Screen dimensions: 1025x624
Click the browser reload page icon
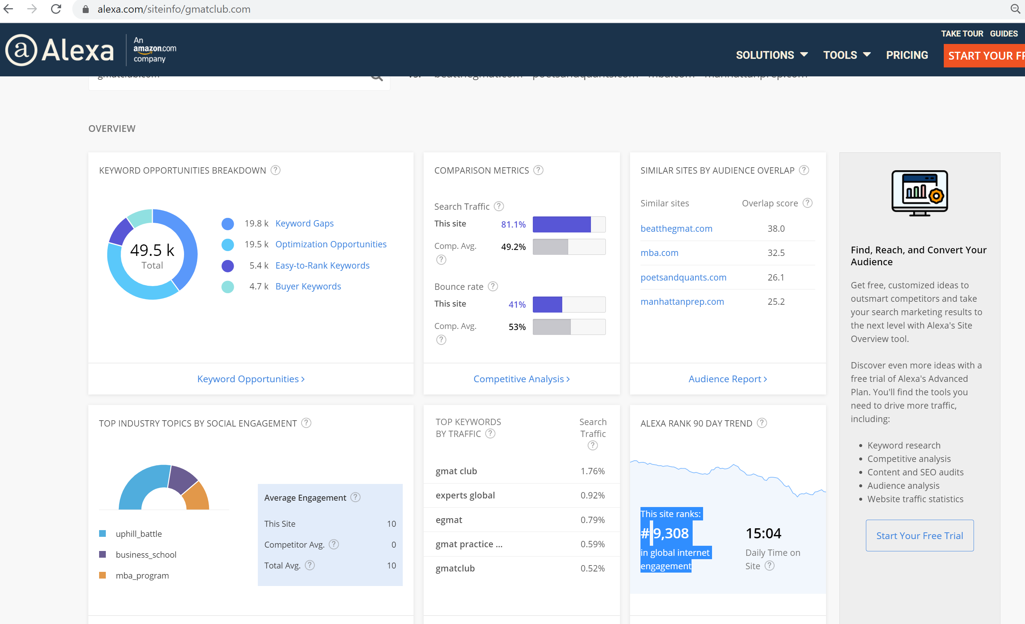(56, 9)
